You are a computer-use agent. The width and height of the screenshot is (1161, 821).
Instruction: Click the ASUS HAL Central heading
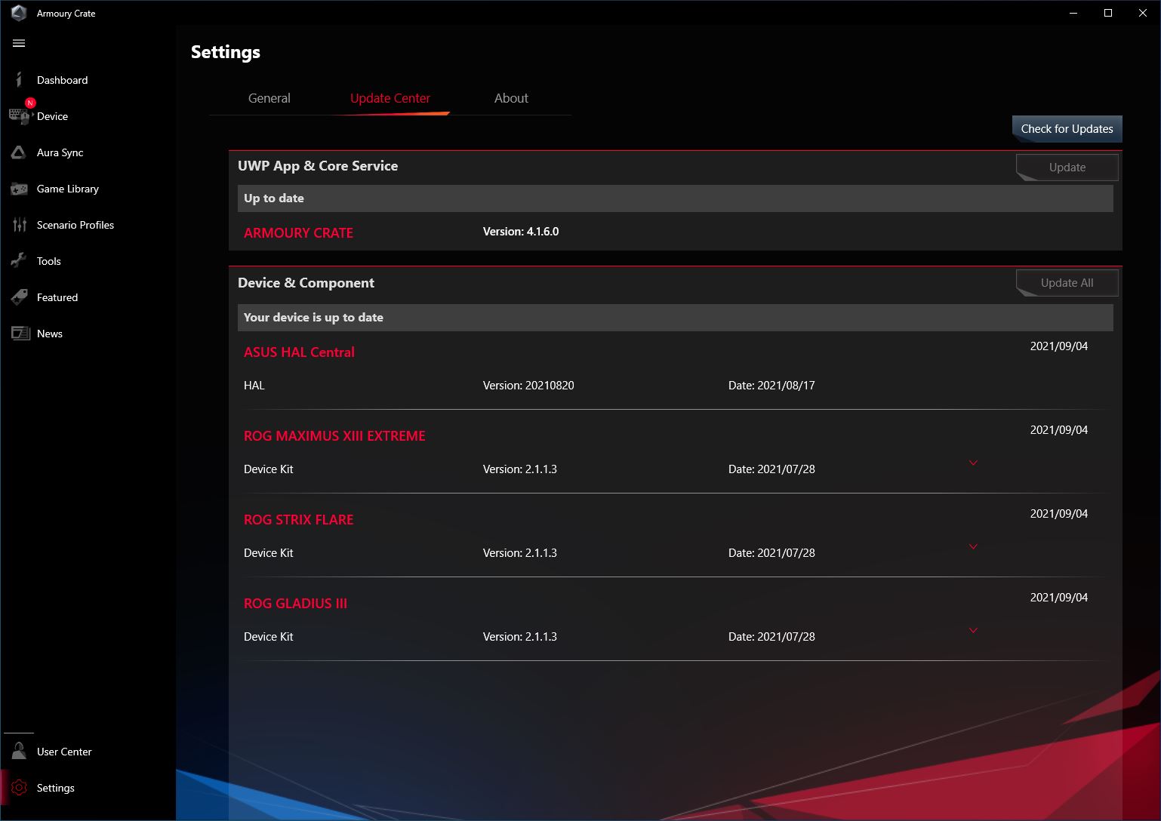click(299, 352)
